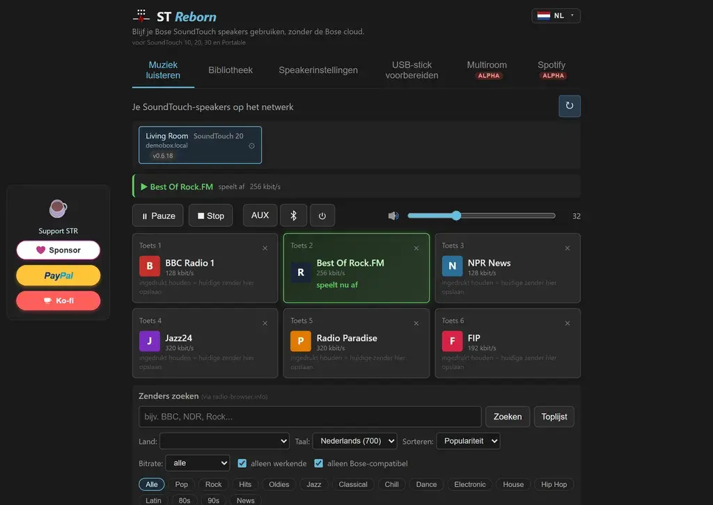Open the Bibliotheek tab
Image resolution: width=713 pixels, height=505 pixels.
click(230, 70)
